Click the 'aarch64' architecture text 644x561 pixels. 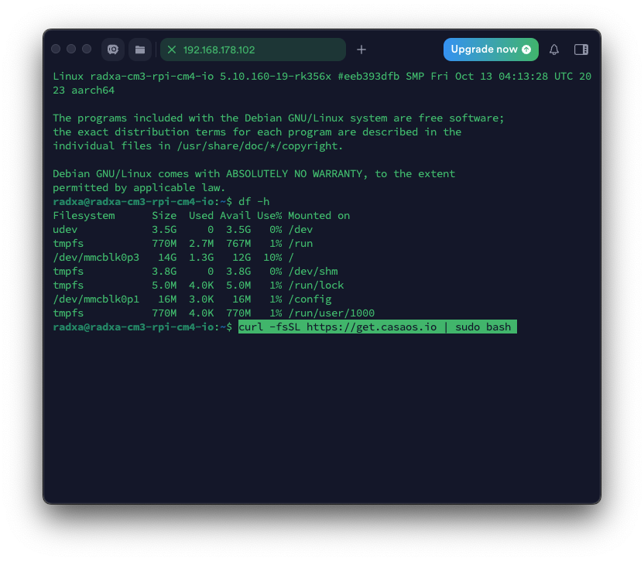pyautogui.click(x=93, y=91)
